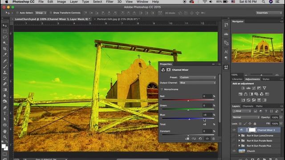Switch to the Paths tab
Image resolution: width=285 pixels, height=160 pixels.
tap(259, 106)
